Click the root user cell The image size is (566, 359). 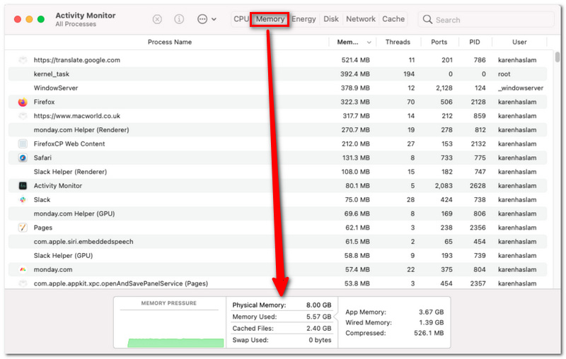504,74
